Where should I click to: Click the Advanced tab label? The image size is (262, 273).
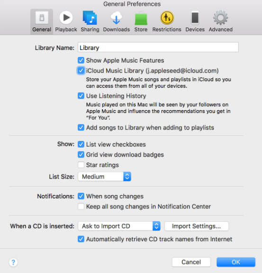point(221,29)
